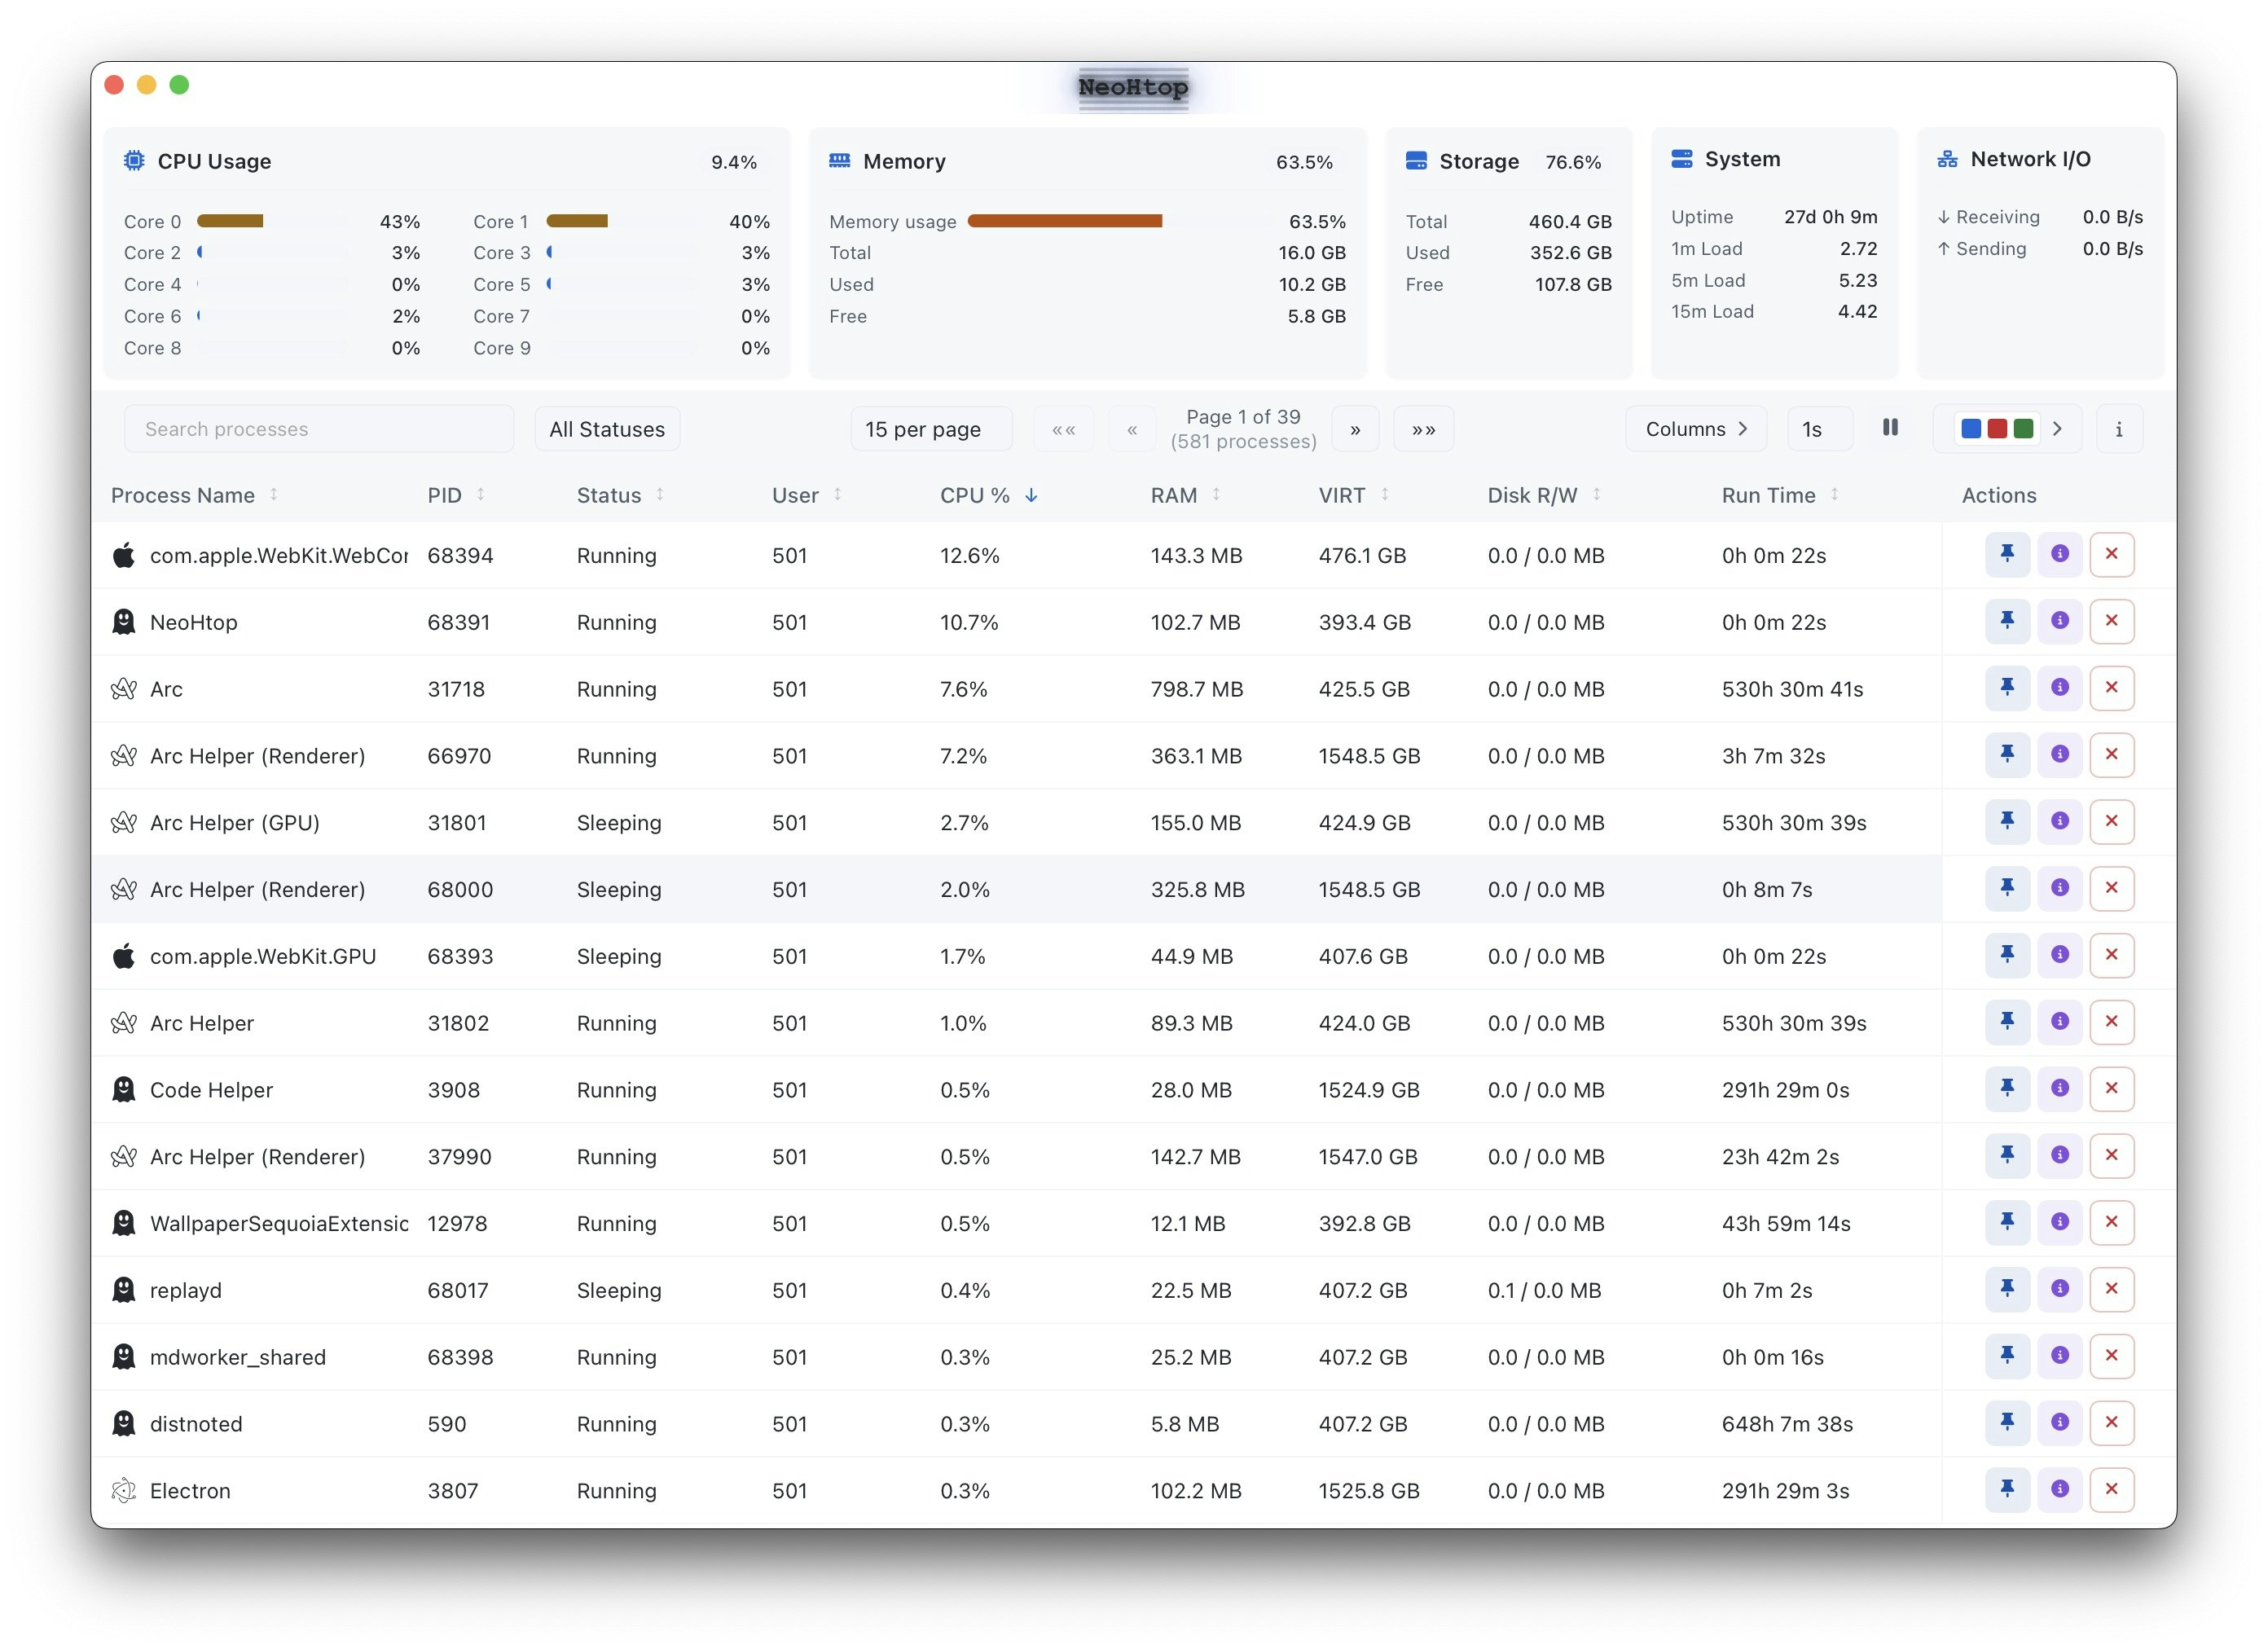
Task: Click the mdworker_shared process icon
Action: pos(123,1357)
